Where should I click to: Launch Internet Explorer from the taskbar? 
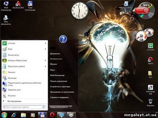coord(14,115)
